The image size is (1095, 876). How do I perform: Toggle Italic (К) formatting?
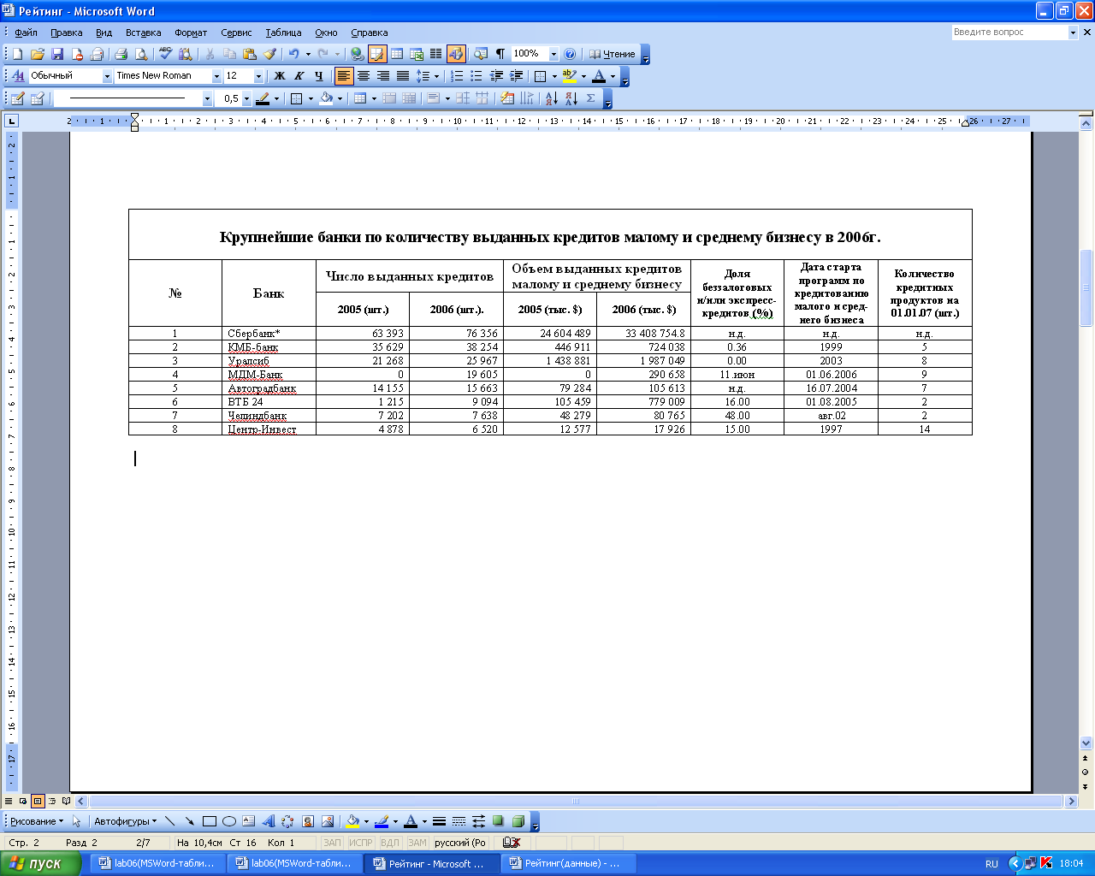pyautogui.click(x=299, y=76)
